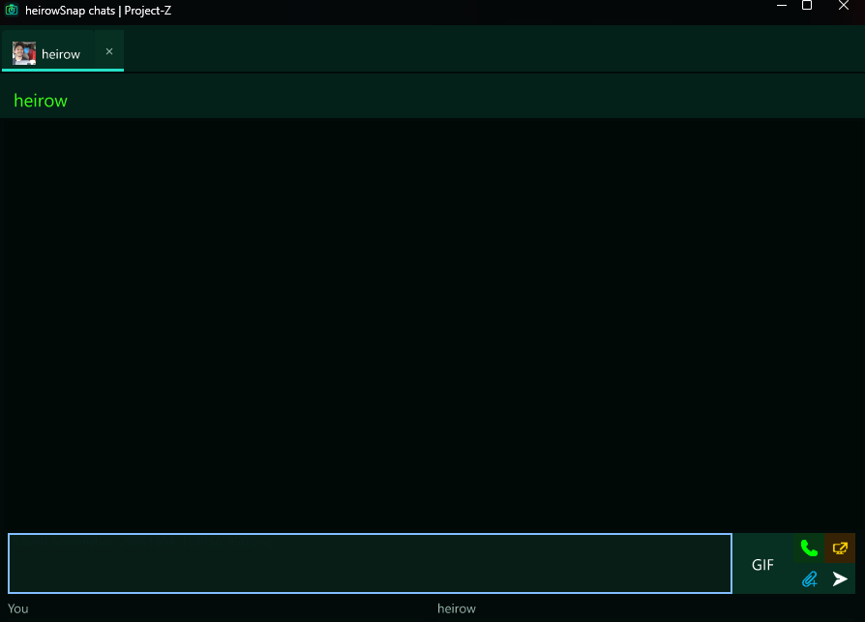865x622 pixels.
Task: Minimize the heirowSnap chats window
Action: [x=781, y=6]
